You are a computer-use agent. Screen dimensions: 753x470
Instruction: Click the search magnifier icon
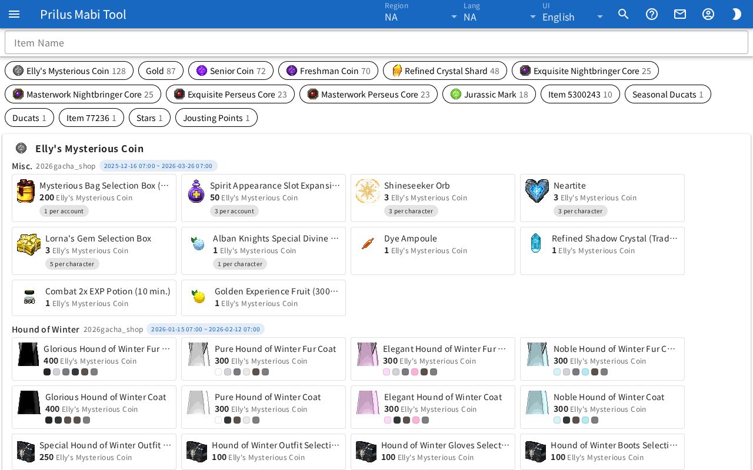pos(624,14)
